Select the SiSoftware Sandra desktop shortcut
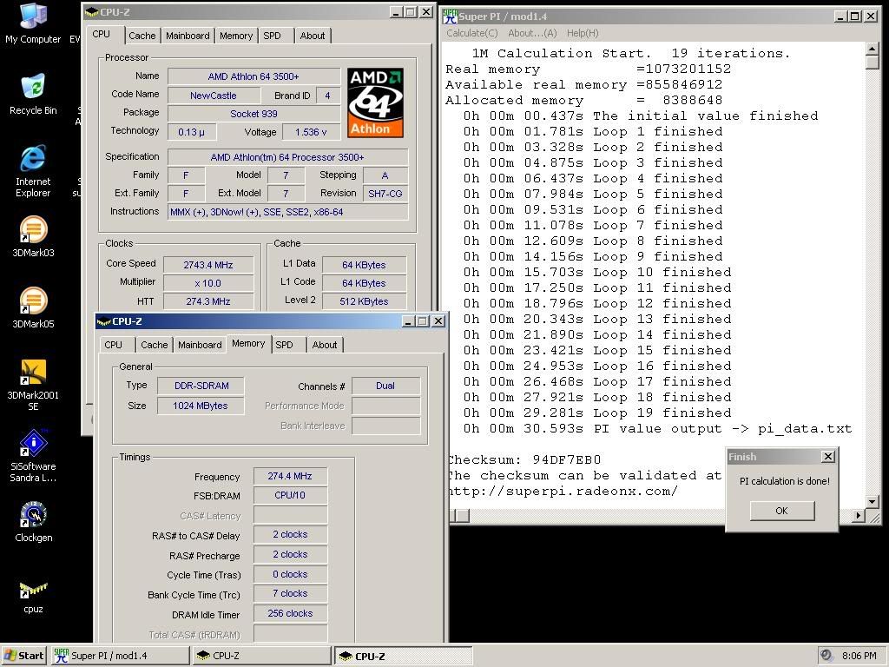 pos(33,457)
